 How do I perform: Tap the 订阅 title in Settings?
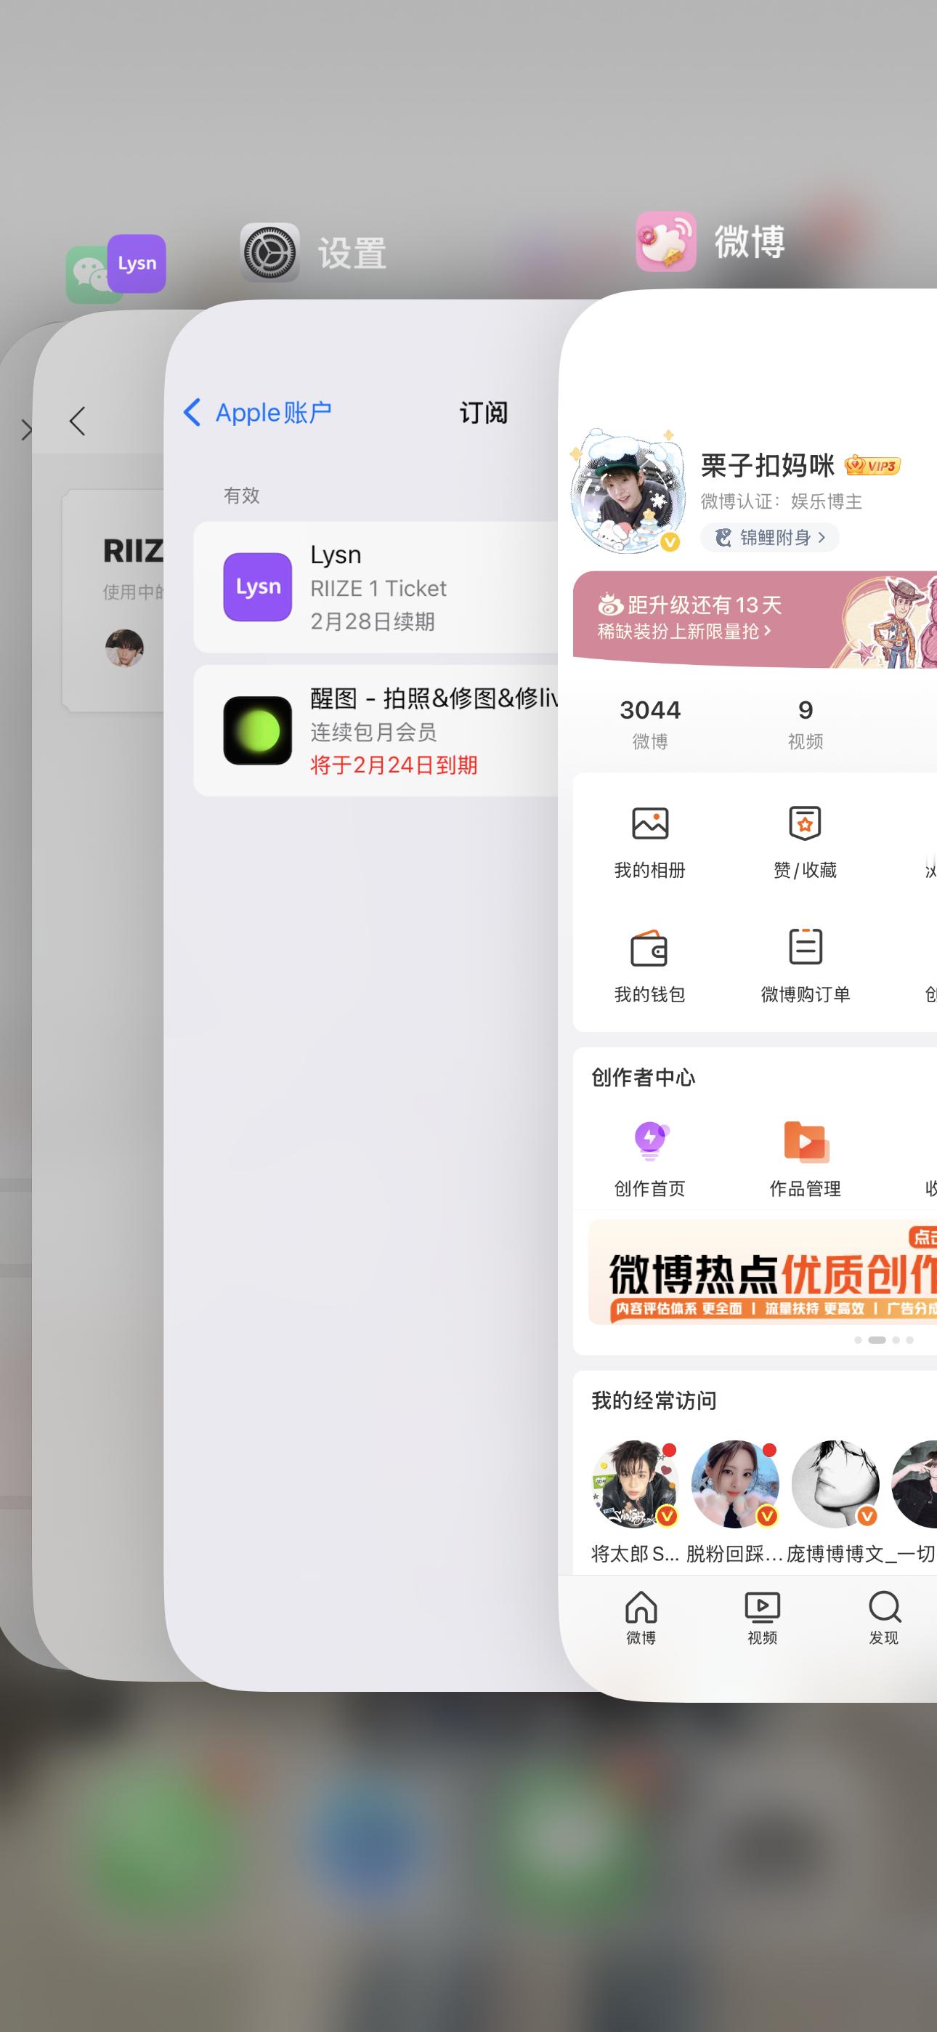click(x=484, y=413)
